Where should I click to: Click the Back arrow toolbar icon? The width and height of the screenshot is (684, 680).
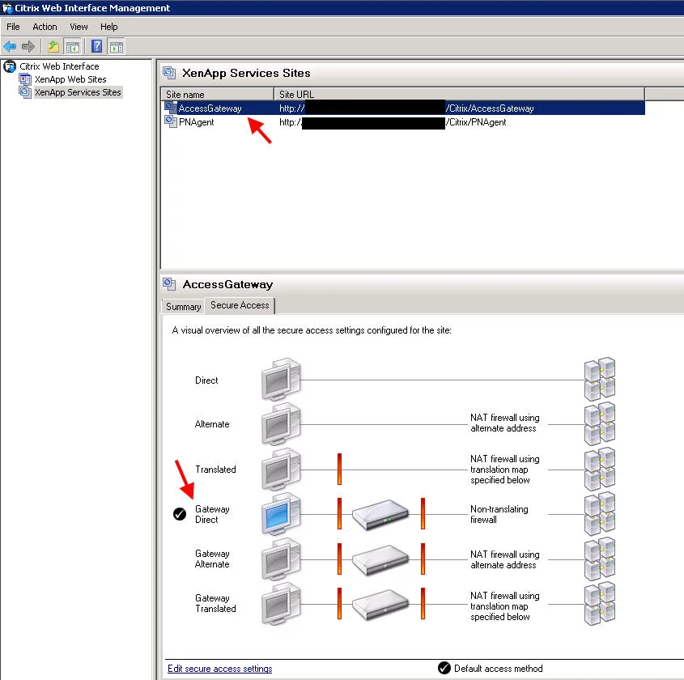(10, 46)
